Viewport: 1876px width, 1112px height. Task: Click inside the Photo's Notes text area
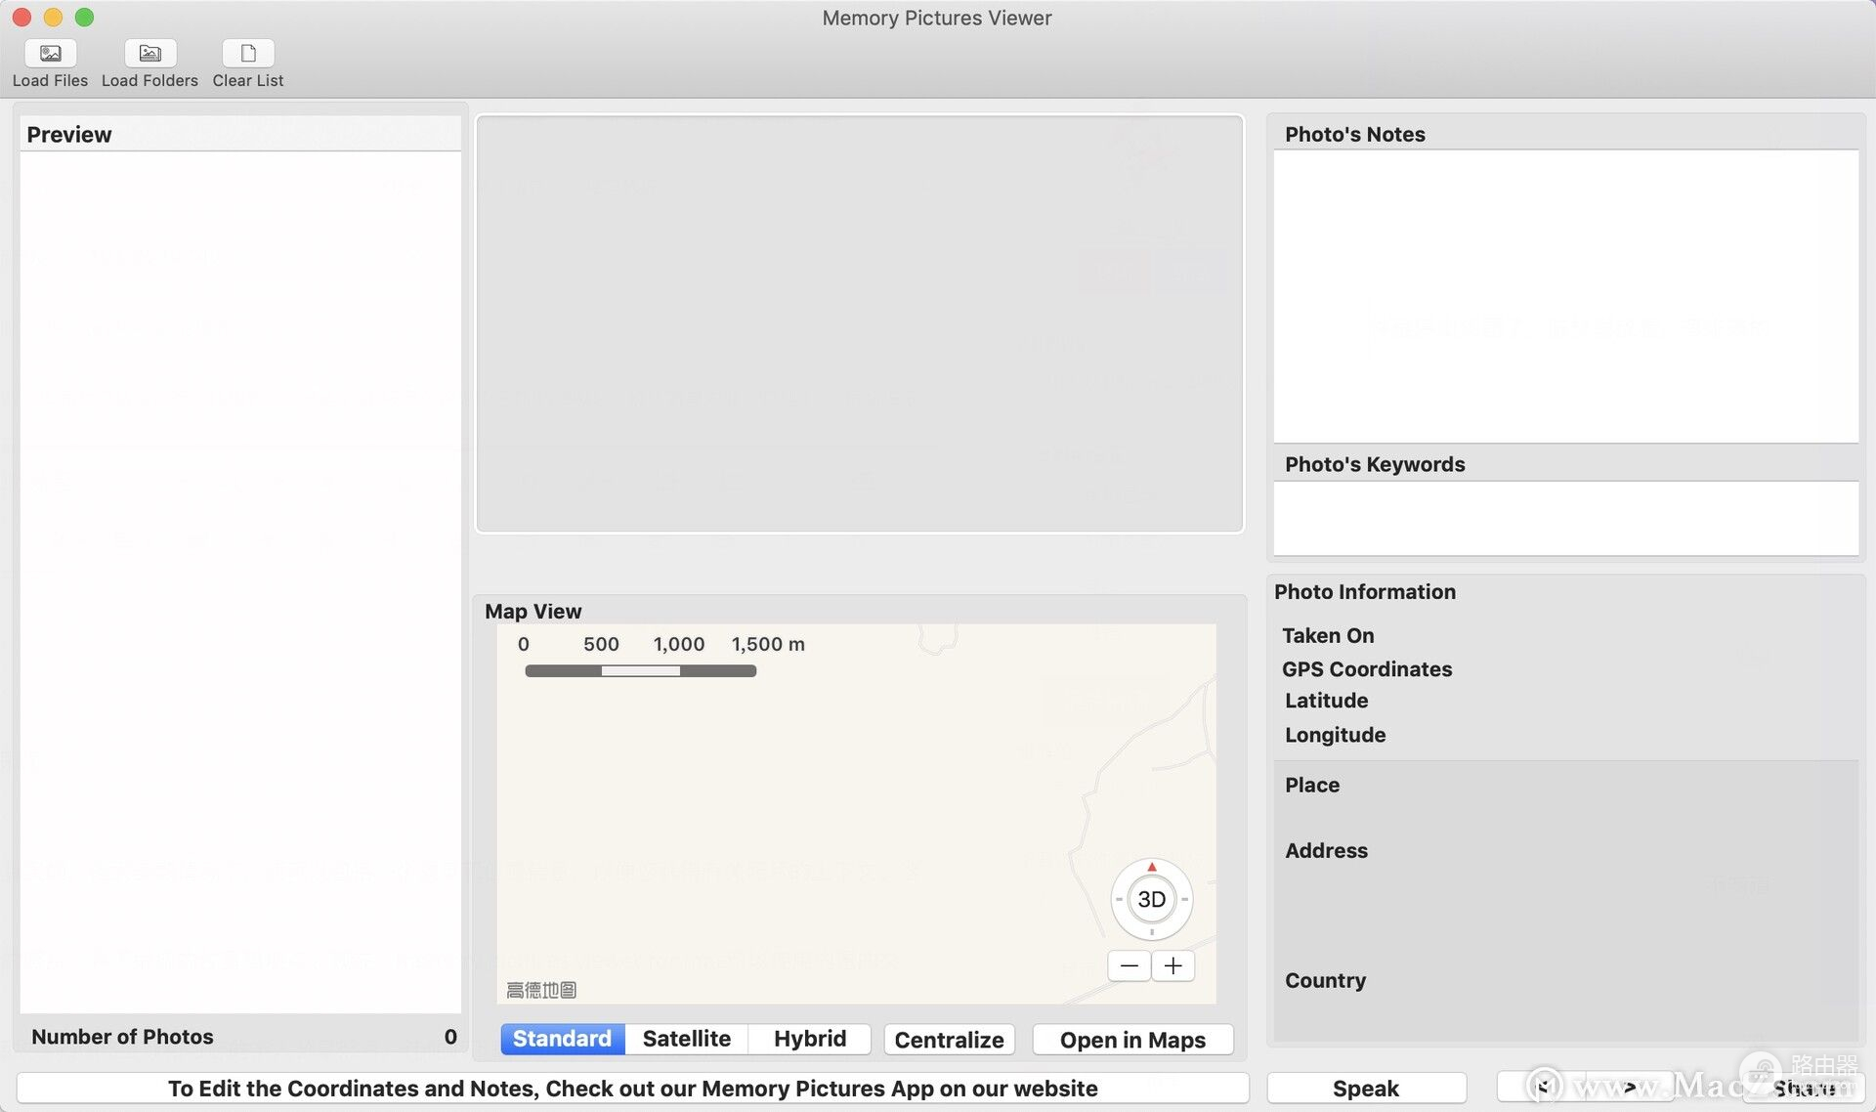[x=1565, y=295]
